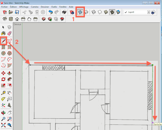
Task: Click the Save diskette button
Action: coord(17,12)
